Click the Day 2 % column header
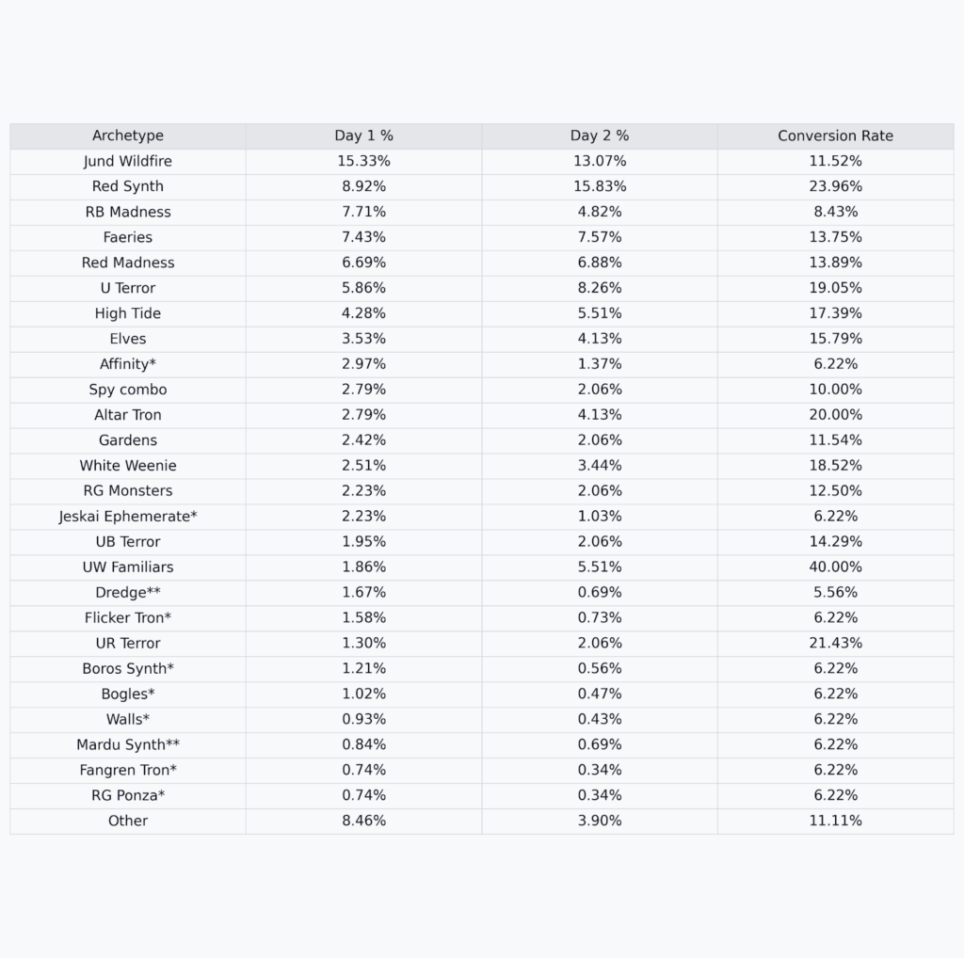The width and height of the screenshot is (964, 958). click(599, 136)
